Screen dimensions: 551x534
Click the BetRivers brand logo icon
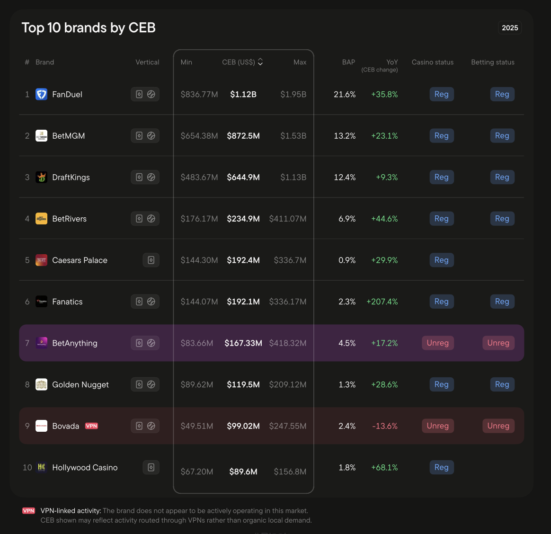[42, 219]
